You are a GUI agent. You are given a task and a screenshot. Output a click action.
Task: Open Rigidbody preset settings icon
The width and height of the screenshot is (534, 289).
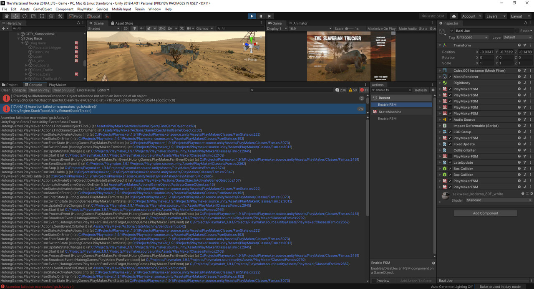[x=525, y=83]
